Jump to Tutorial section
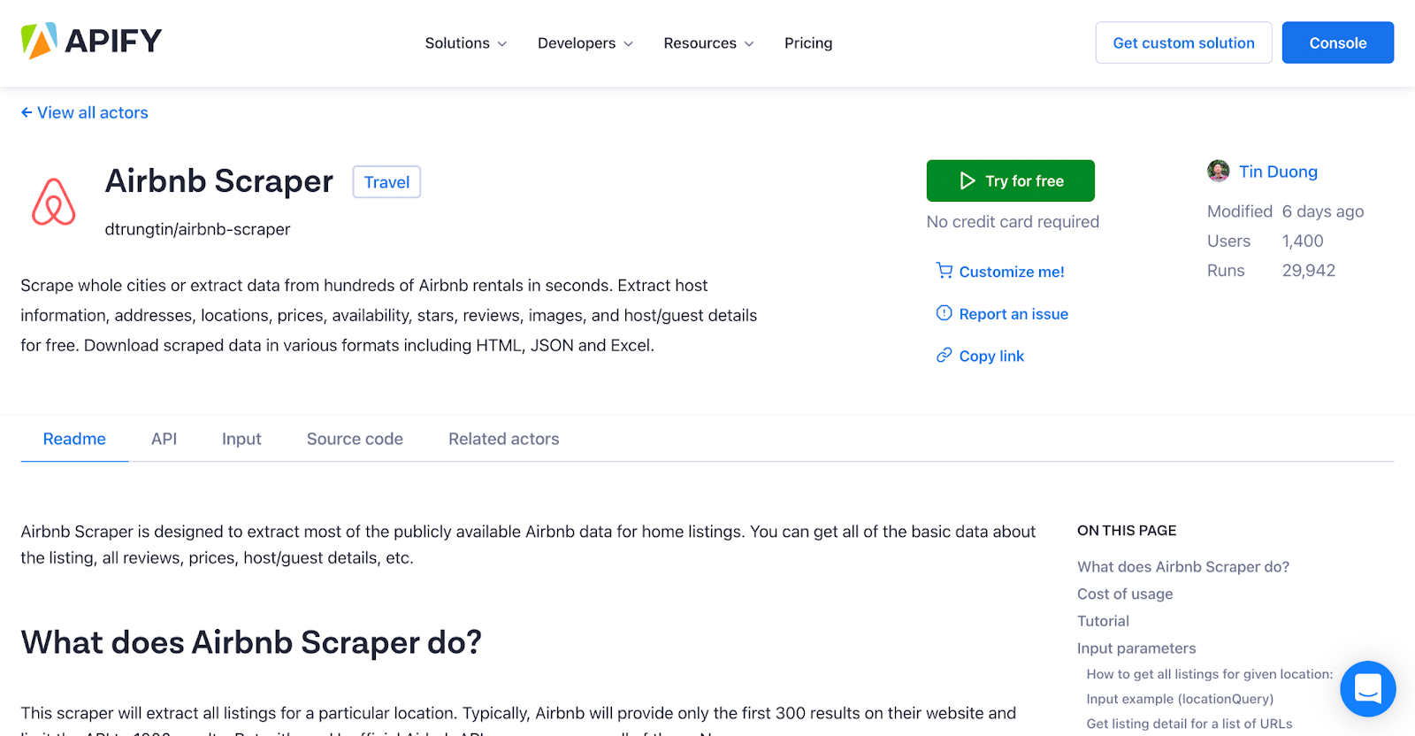This screenshot has height=736, width=1415. tap(1103, 621)
